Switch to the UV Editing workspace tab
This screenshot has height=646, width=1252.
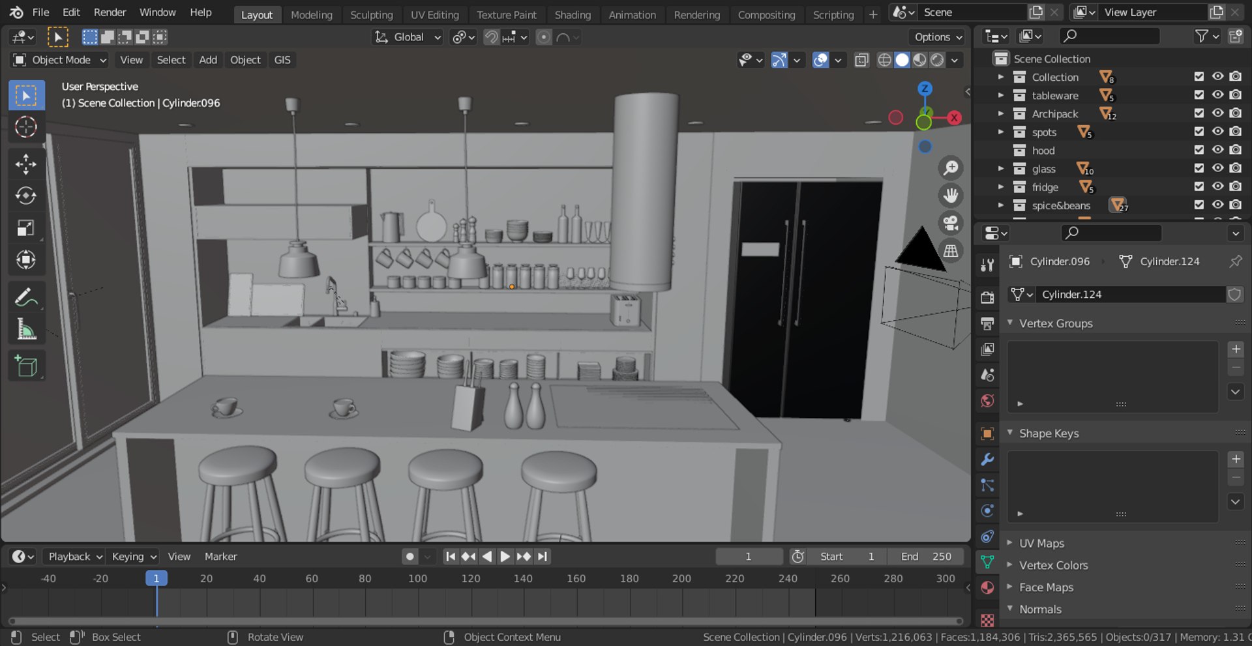(x=434, y=14)
